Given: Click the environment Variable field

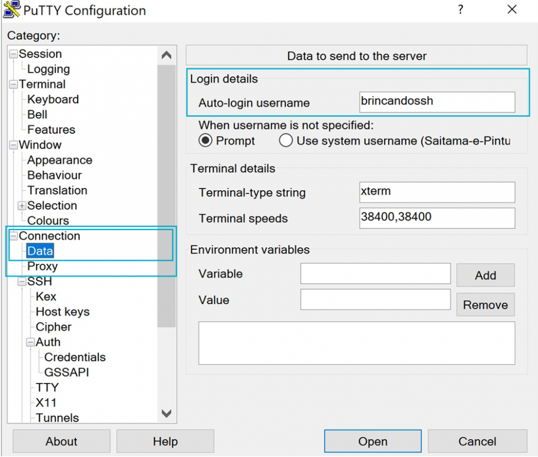Looking at the screenshot, I should tap(375, 273).
